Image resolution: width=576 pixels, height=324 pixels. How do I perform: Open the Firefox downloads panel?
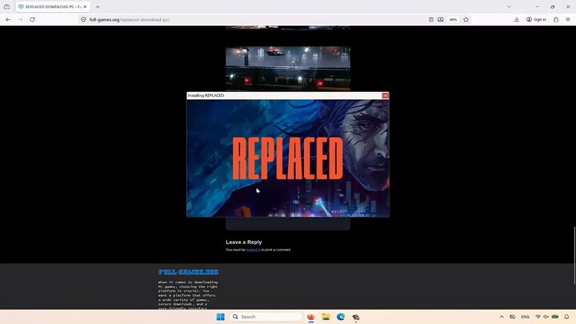click(x=517, y=19)
